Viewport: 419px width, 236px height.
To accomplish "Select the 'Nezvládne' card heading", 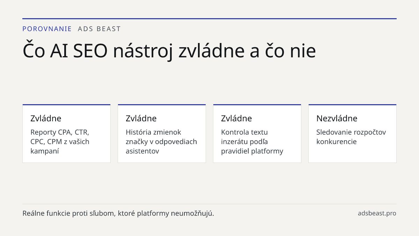I will [337, 118].
